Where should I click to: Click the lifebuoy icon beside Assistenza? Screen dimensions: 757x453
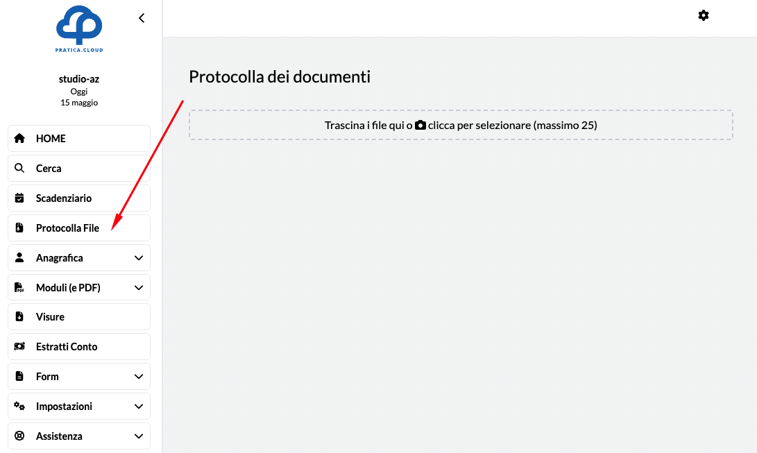(19, 436)
